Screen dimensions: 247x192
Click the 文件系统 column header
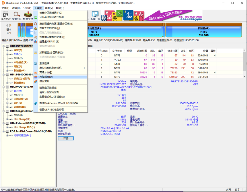pyautogui.click(x=117, y=51)
